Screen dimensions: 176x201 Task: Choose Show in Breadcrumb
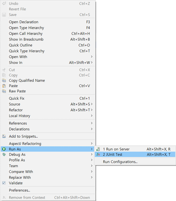point(48,39)
